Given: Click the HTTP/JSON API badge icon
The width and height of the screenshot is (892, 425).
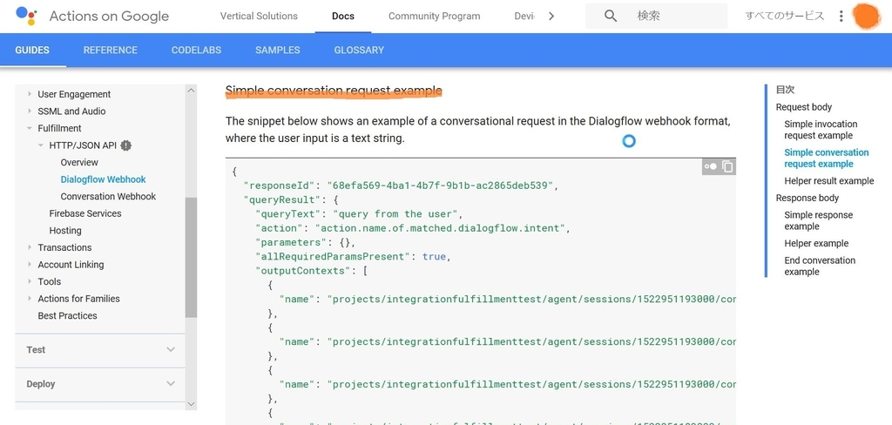Looking at the screenshot, I should tap(126, 145).
